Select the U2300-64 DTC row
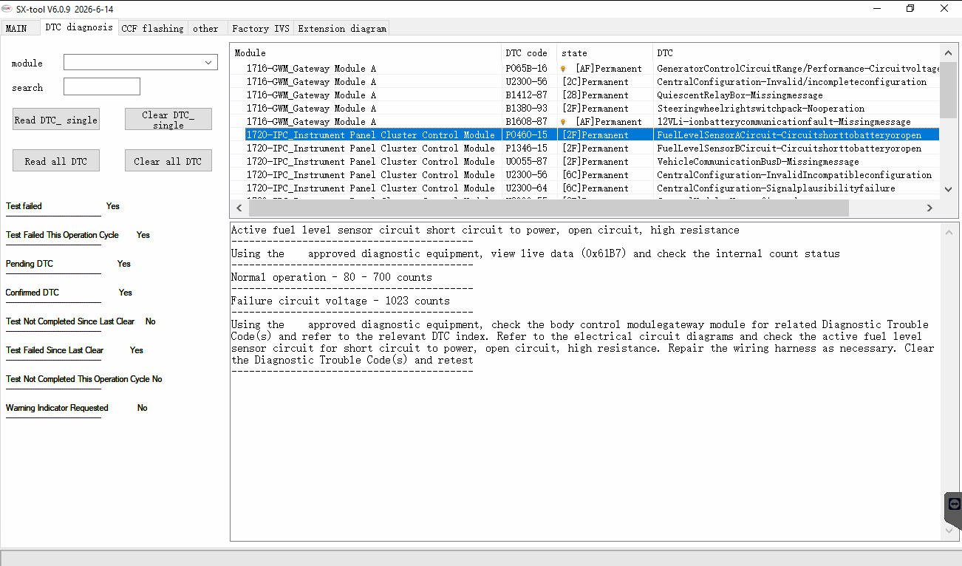This screenshot has width=962, height=566. click(x=584, y=188)
